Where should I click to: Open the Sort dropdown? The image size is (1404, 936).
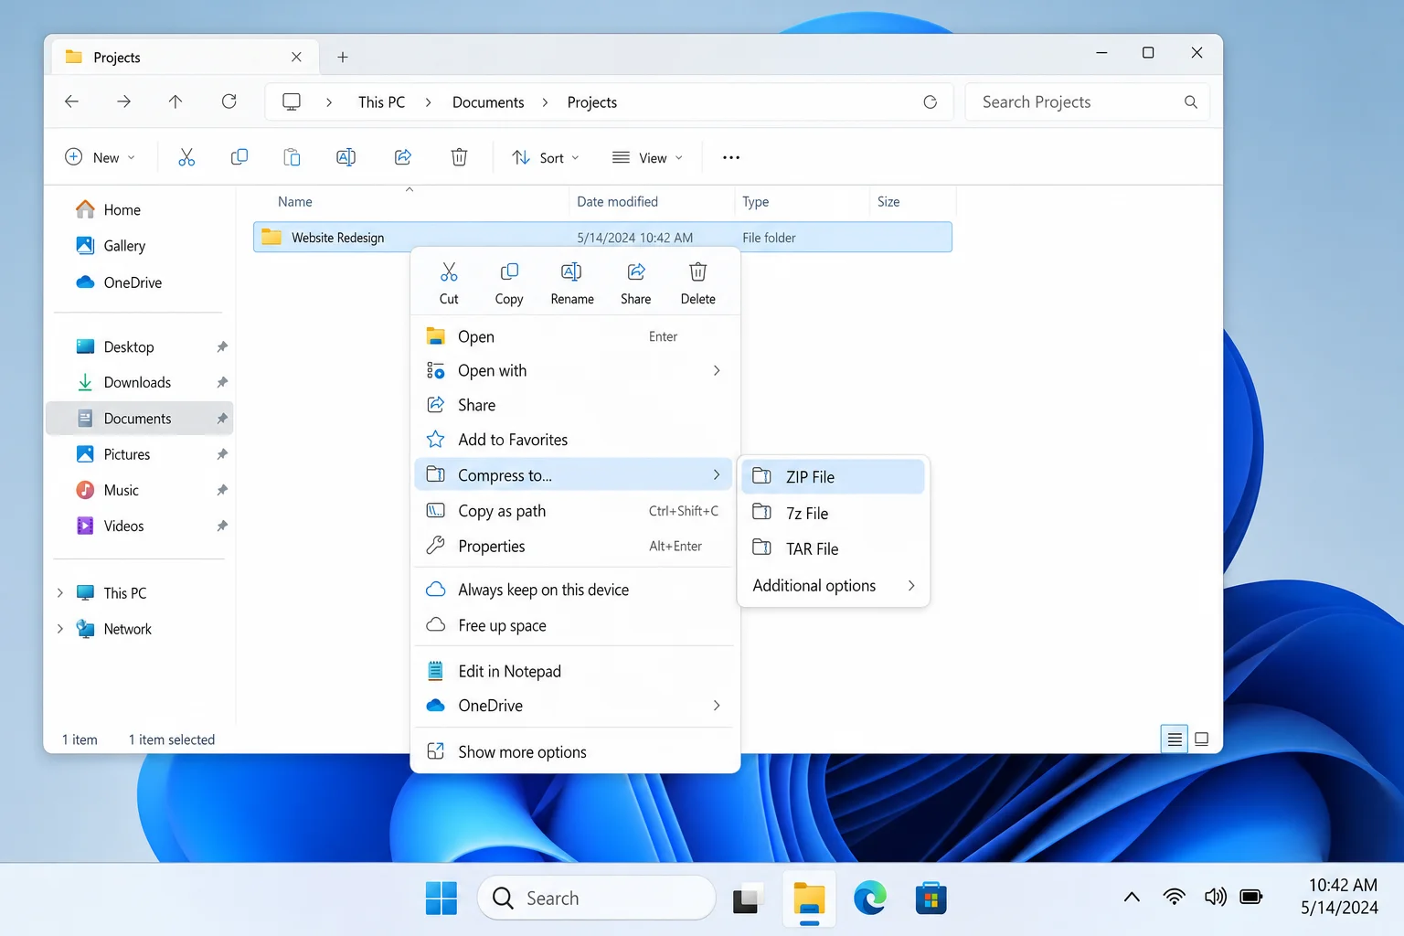tap(546, 157)
